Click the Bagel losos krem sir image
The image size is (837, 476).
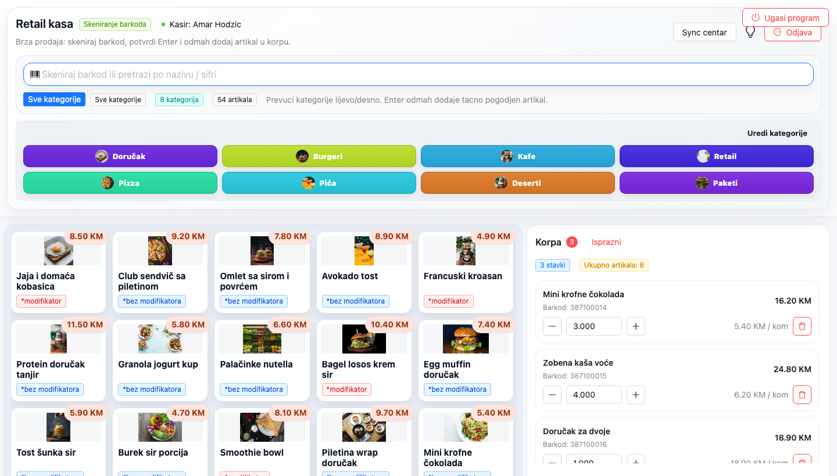click(364, 339)
